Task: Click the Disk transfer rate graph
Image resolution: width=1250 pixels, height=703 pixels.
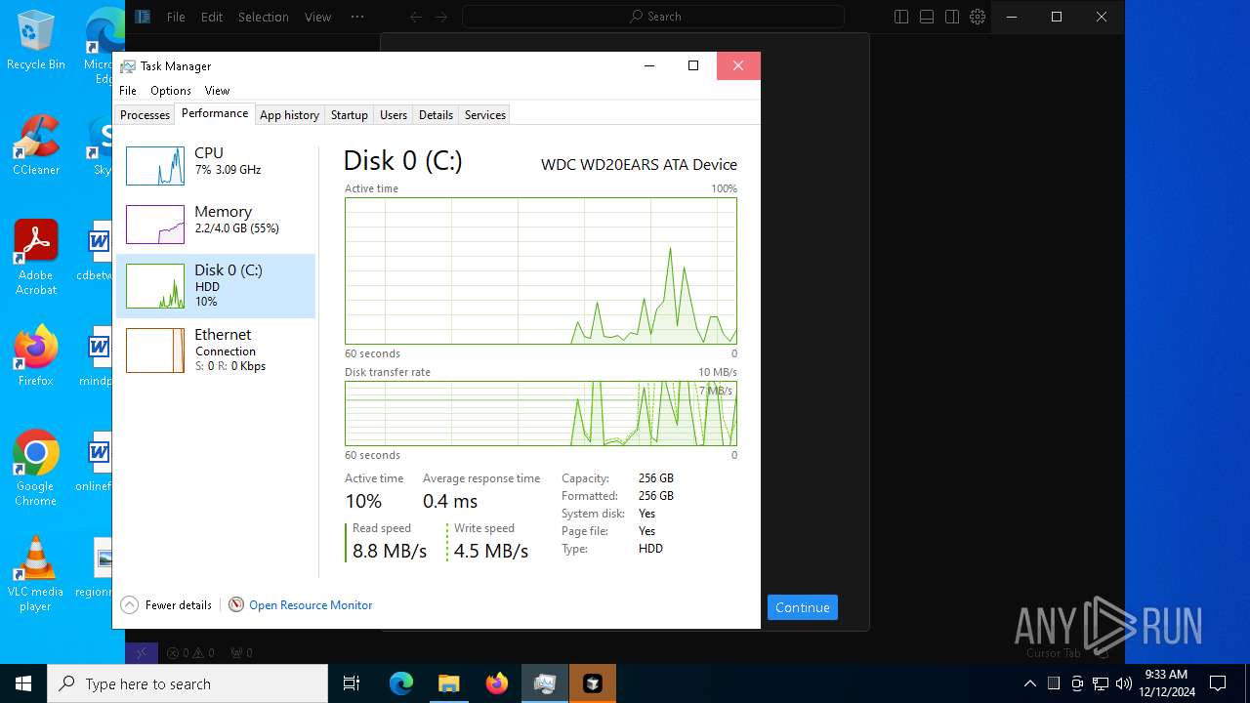Action: (541, 413)
